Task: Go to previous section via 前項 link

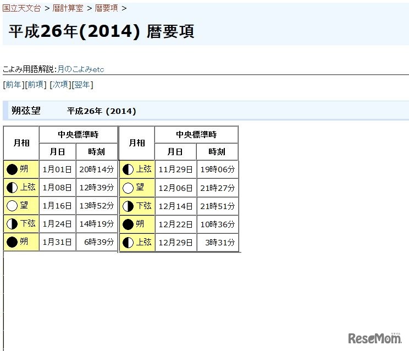Action: (x=36, y=85)
